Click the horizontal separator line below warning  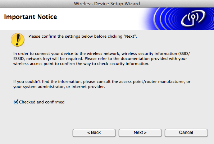[x=107, y=48]
